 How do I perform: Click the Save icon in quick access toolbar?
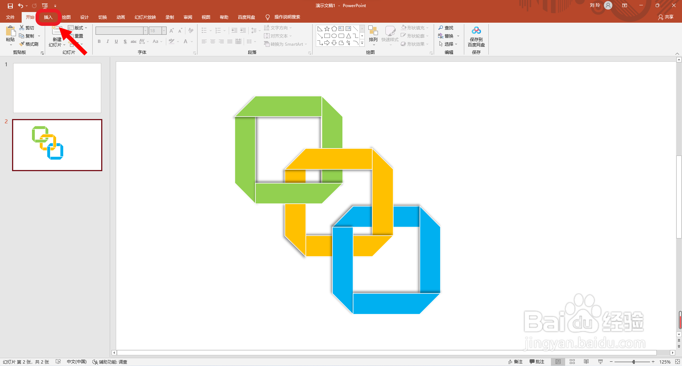[10, 6]
